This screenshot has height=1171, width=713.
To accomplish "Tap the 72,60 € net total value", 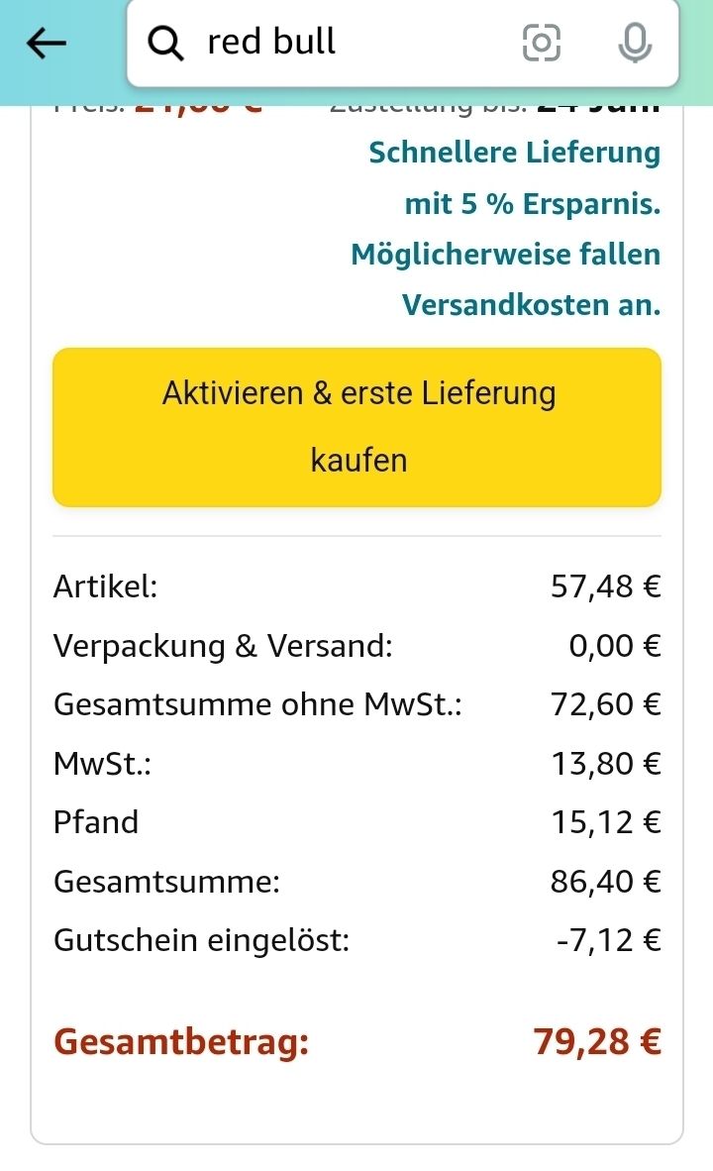I will click(605, 704).
